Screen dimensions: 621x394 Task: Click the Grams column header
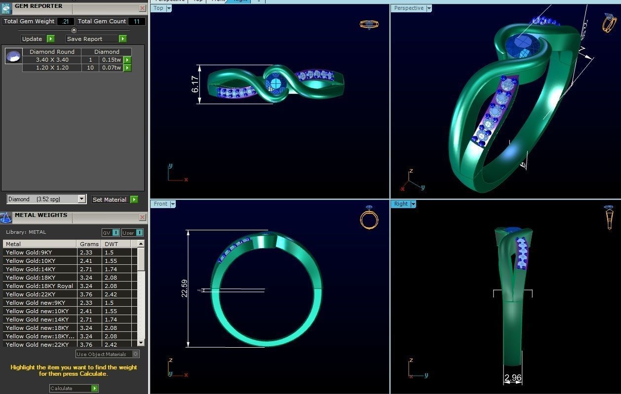[89, 244]
